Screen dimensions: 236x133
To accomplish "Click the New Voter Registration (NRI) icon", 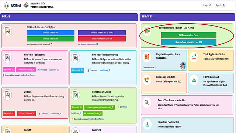I will click(75, 58).
